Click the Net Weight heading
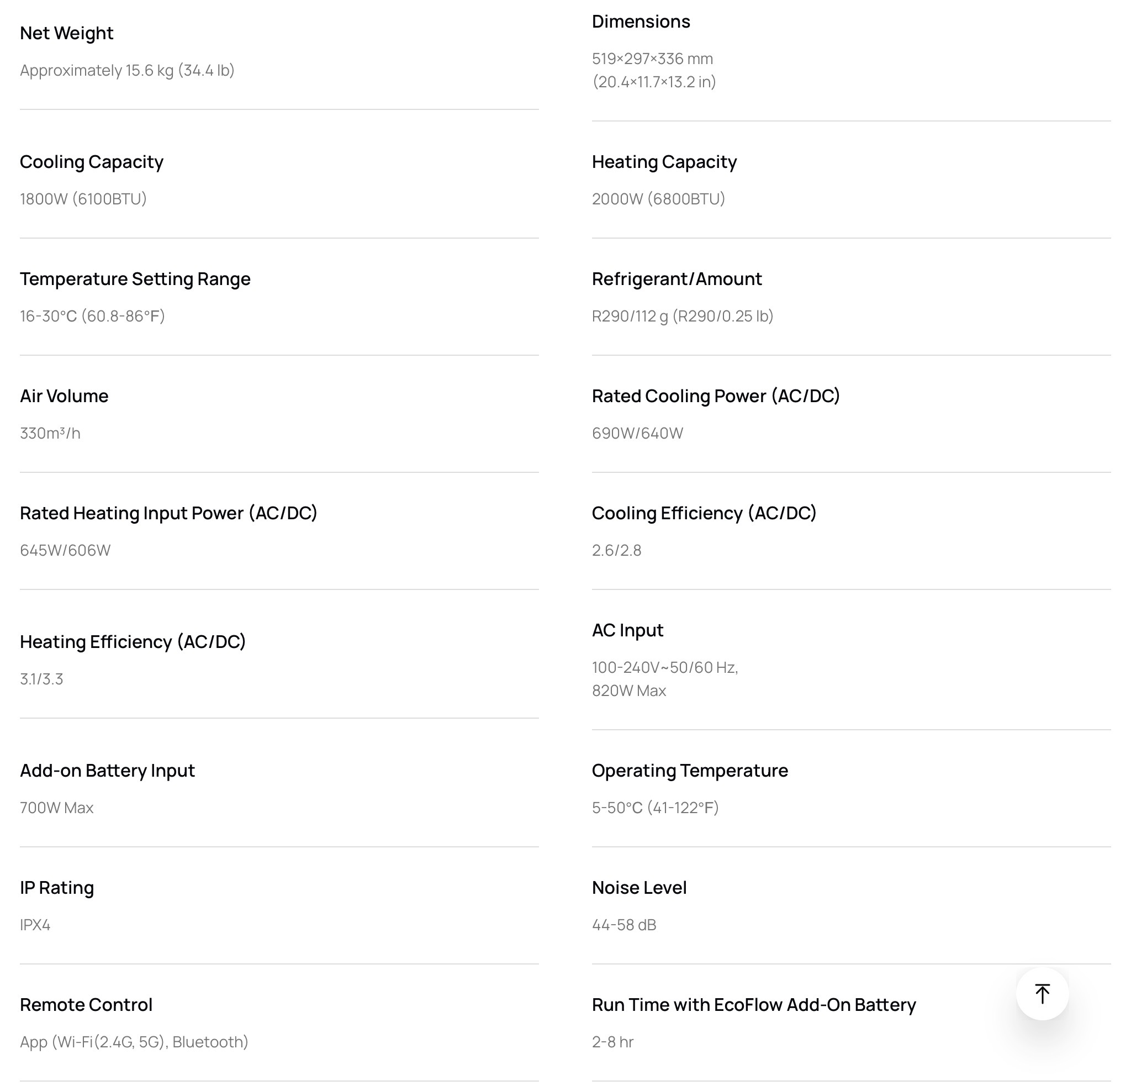Image resolution: width=1131 pixels, height=1091 pixels. click(x=66, y=33)
